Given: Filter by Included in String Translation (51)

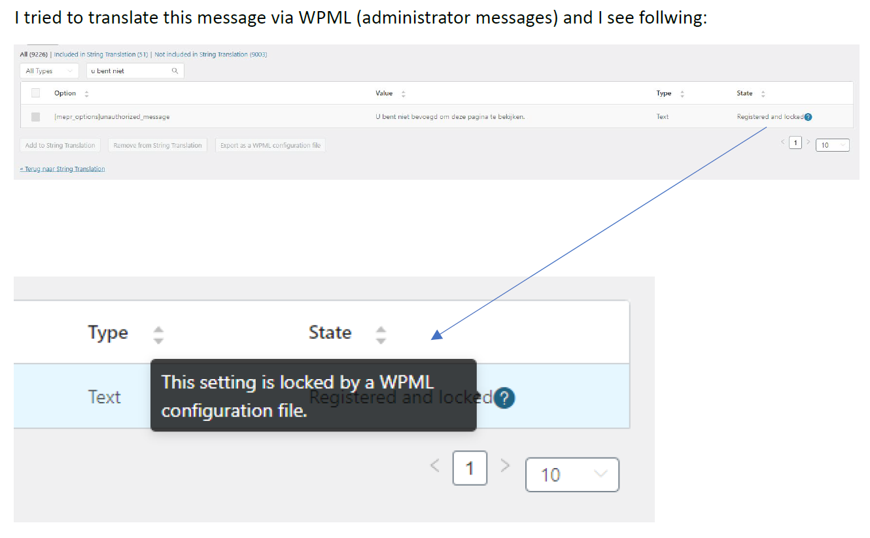Looking at the screenshot, I should click(101, 54).
